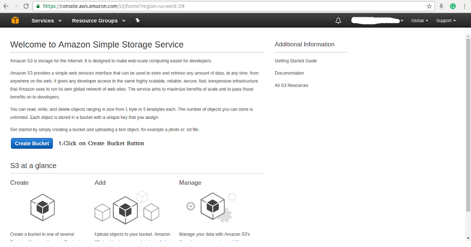Click the pin shortcuts icon in navbar

pyautogui.click(x=137, y=20)
